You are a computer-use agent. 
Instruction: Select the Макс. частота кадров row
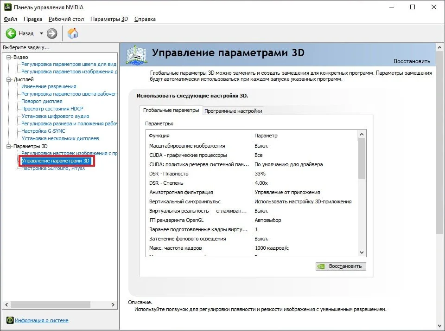click(x=252, y=248)
